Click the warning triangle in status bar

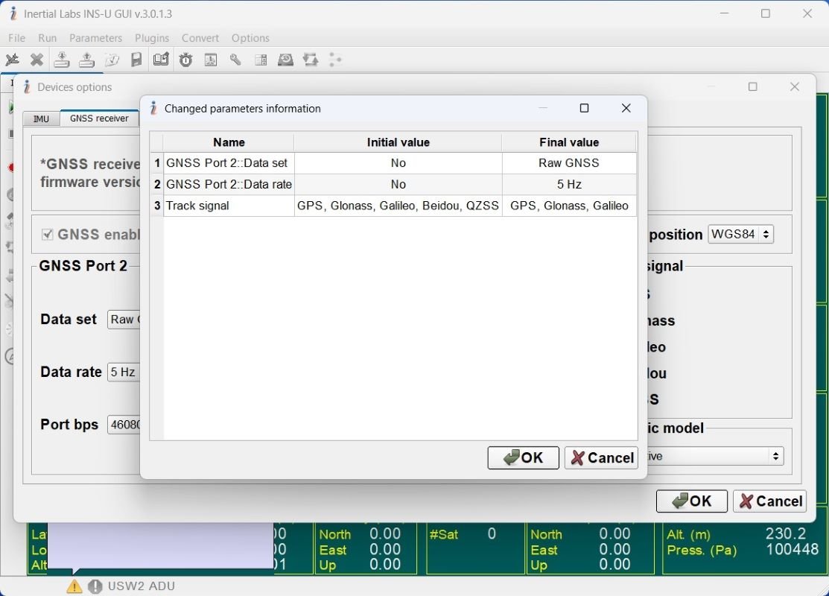tap(74, 586)
